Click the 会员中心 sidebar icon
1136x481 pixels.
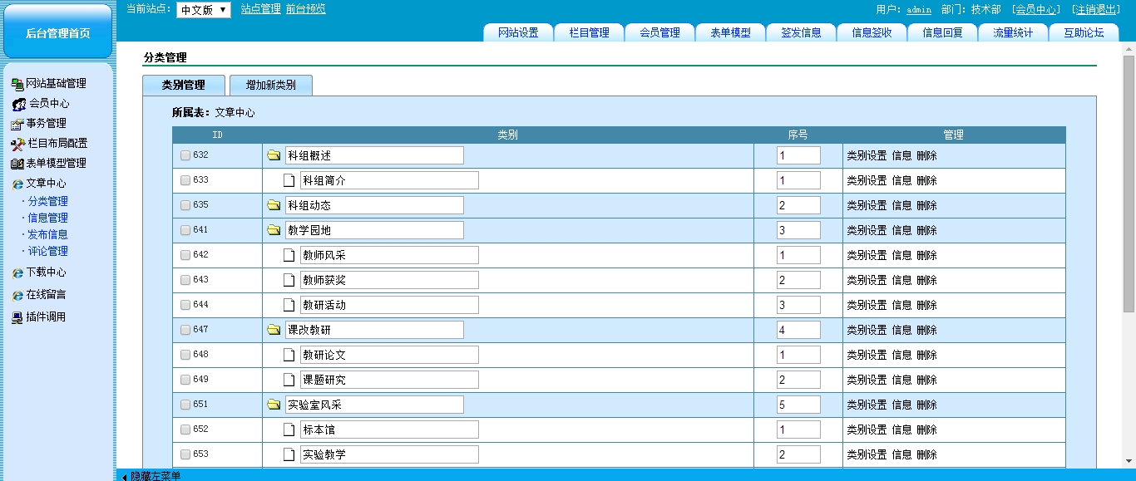(x=18, y=104)
